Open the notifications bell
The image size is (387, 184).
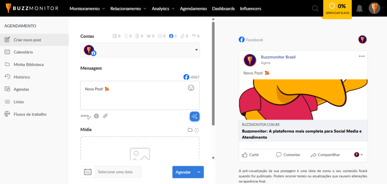[360, 8]
